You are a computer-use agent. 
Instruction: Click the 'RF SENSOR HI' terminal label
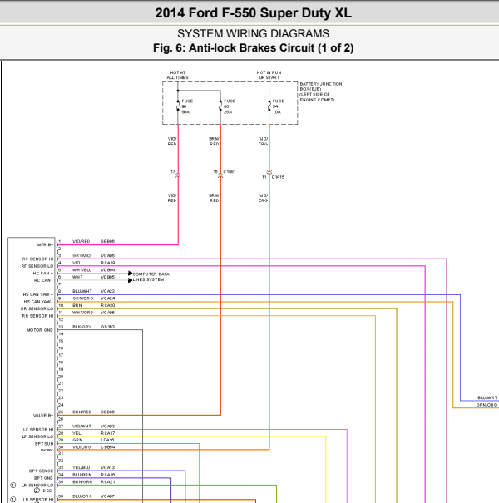[x=38, y=259]
